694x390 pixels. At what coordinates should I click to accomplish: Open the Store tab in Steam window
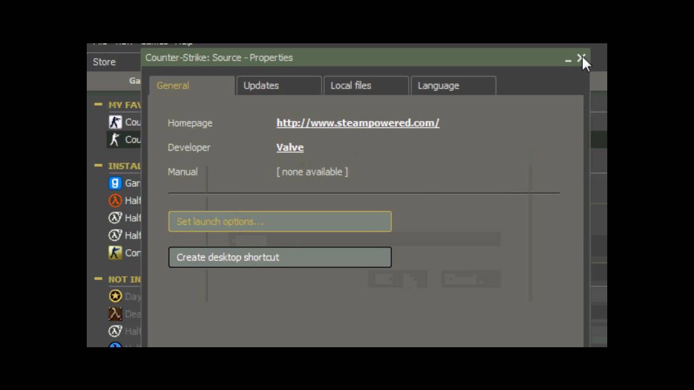[104, 62]
